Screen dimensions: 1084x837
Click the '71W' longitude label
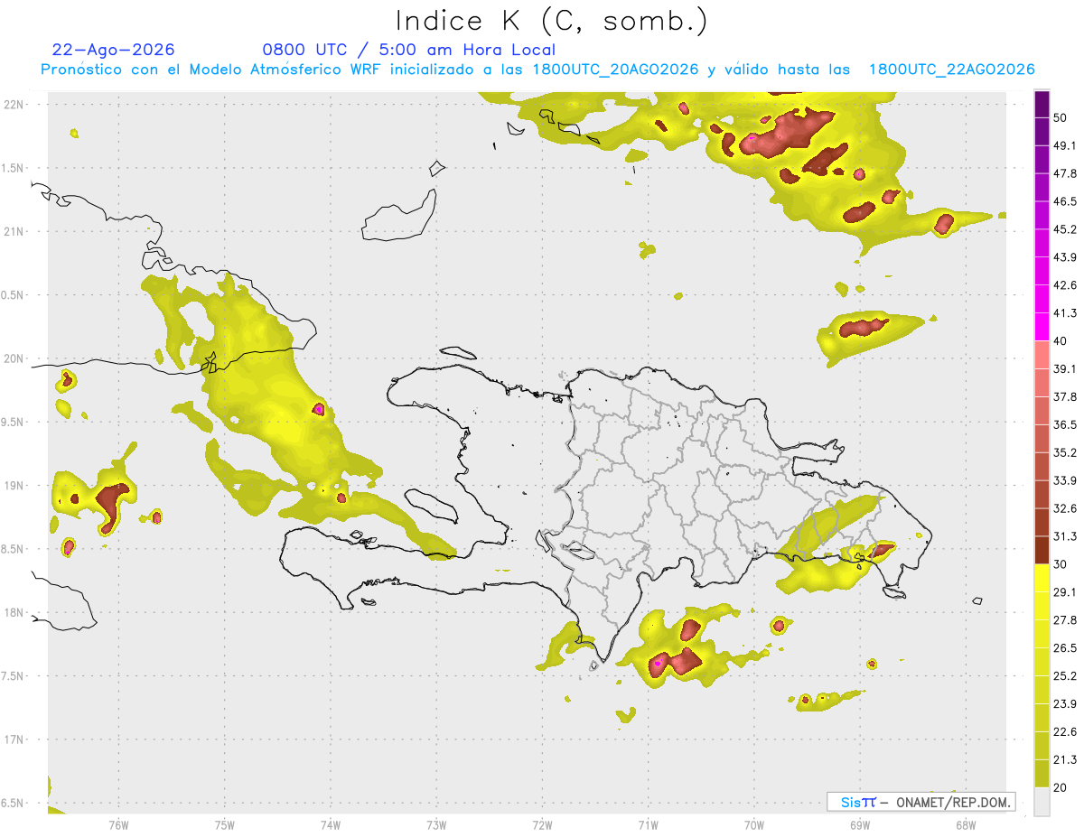648,825
